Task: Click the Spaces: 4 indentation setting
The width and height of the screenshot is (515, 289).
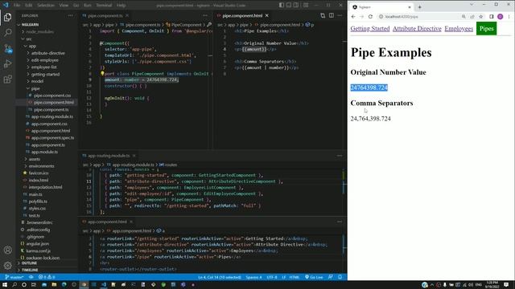Action: (254, 277)
